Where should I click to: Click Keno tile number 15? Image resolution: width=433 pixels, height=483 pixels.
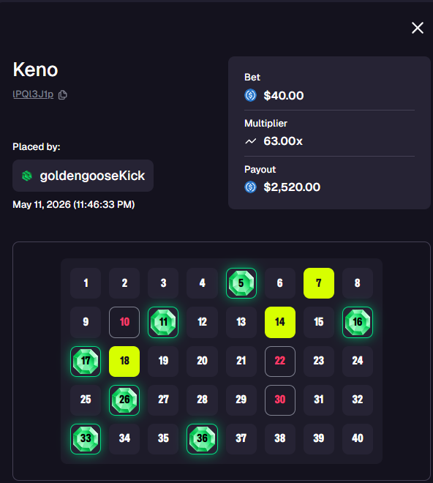point(319,322)
